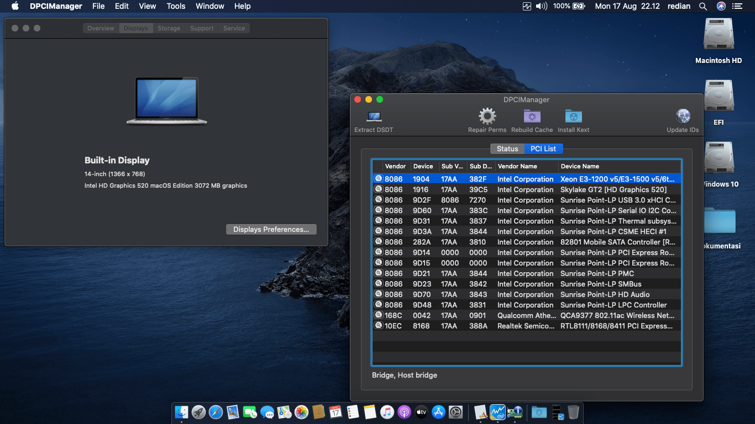The image size is (755, 424).
Task: Sort the PCI list by the Vendor column
Action: tap(396, 166)
